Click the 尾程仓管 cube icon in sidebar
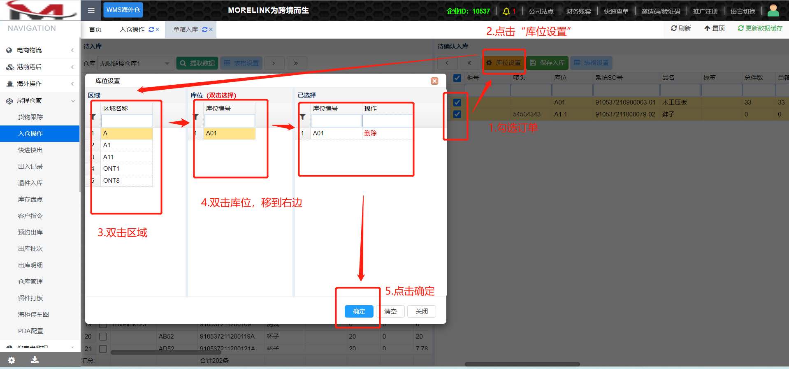Viewport: 789px width, 369px height. (9, 101)
